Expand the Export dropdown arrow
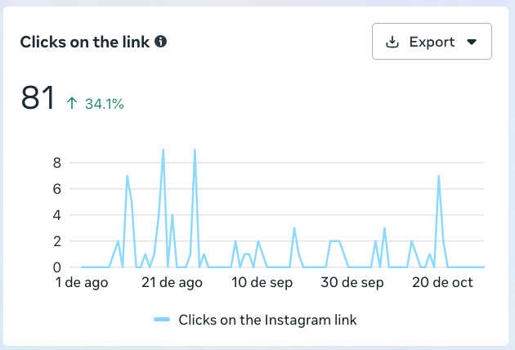515x350 pixels. pyautogui.click(x=471, y=42)
